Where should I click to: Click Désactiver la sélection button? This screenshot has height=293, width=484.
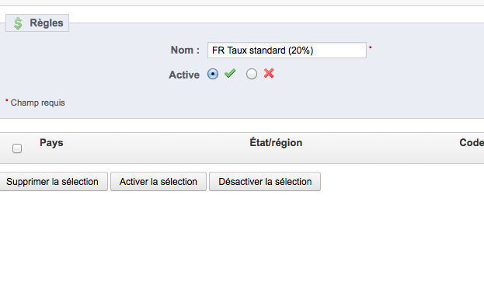(x=265, y=182)
